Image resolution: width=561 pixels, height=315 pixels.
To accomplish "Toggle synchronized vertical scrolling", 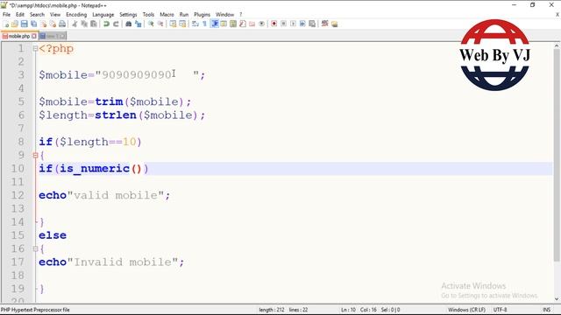I will click(x=173, y=24).
